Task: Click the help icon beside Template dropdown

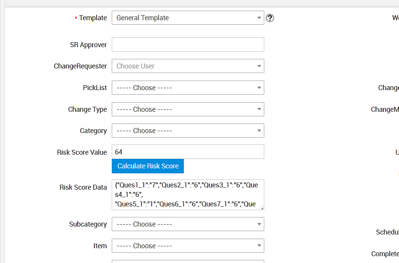Action: tap(270, 18)
